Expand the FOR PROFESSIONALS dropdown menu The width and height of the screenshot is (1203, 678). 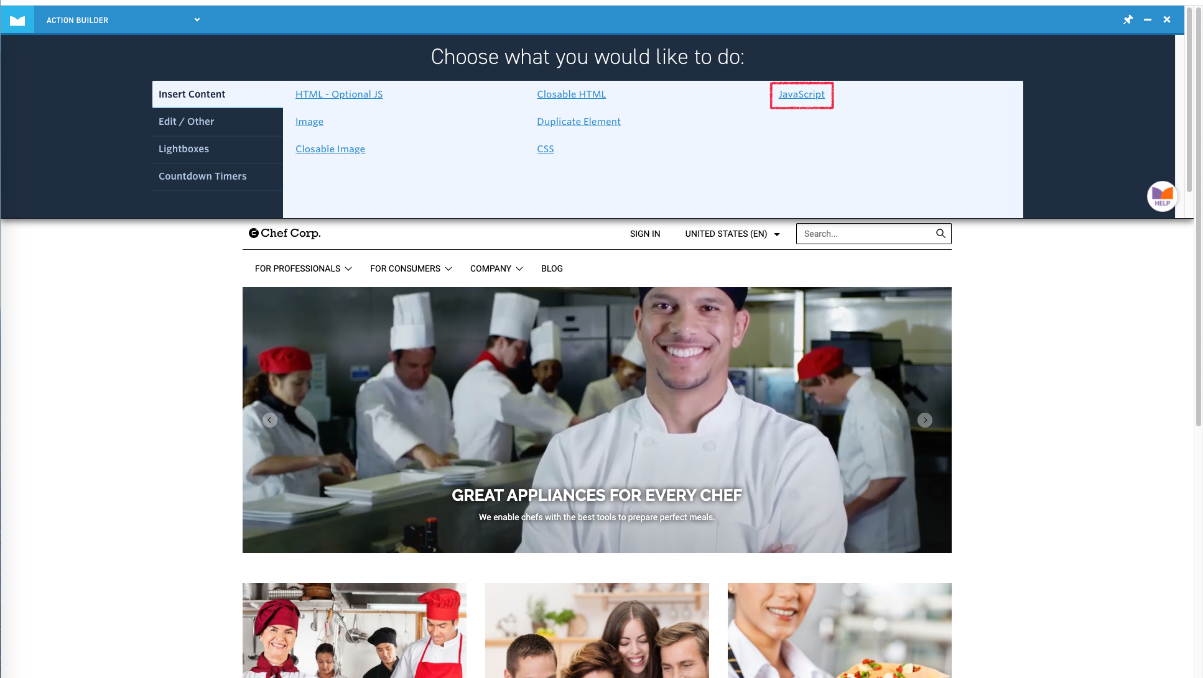pyautogui.click(x=303, y=268)
